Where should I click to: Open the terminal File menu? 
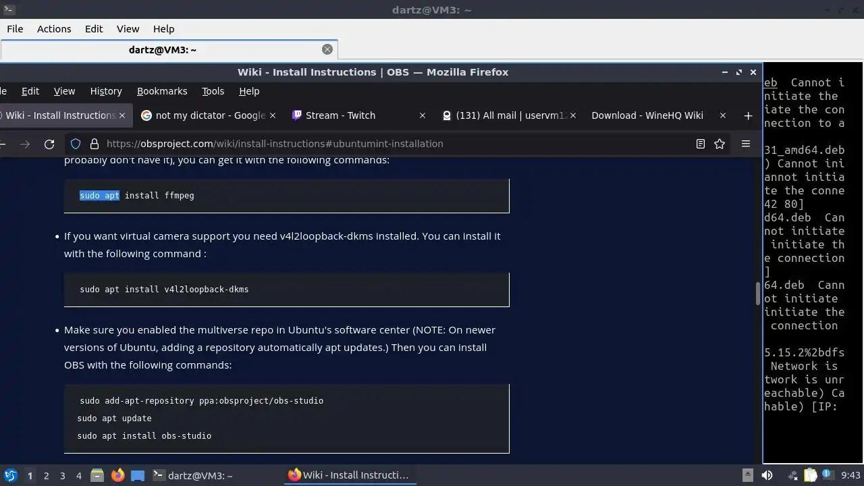pos(15,29)
